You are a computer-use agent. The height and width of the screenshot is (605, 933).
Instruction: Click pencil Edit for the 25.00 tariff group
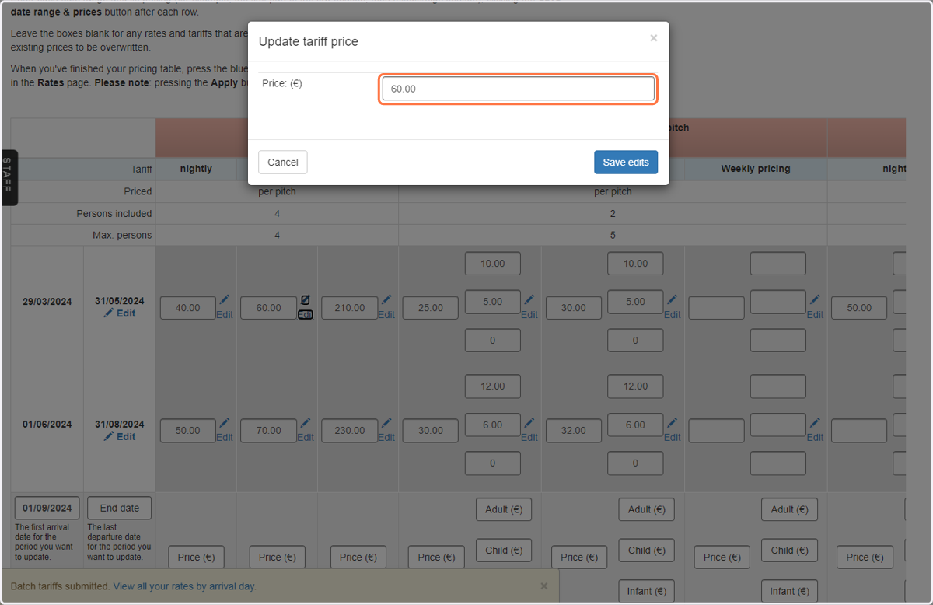point(529,307)
